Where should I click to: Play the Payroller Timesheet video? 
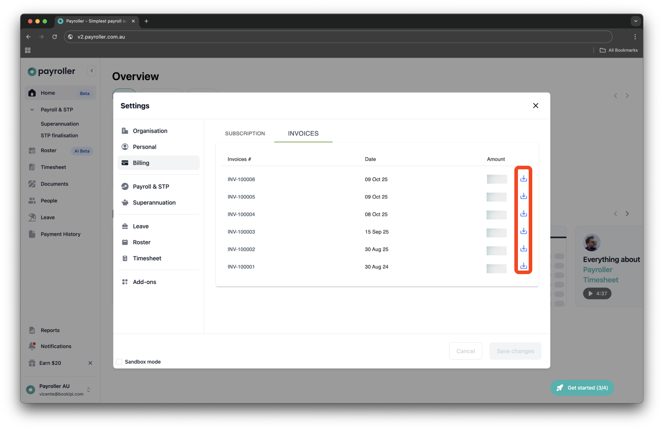(597, 293)
